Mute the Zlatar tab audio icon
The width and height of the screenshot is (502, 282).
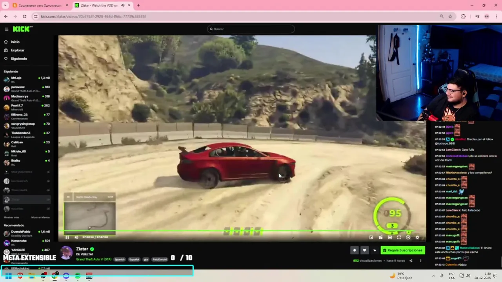click(123, 5)
